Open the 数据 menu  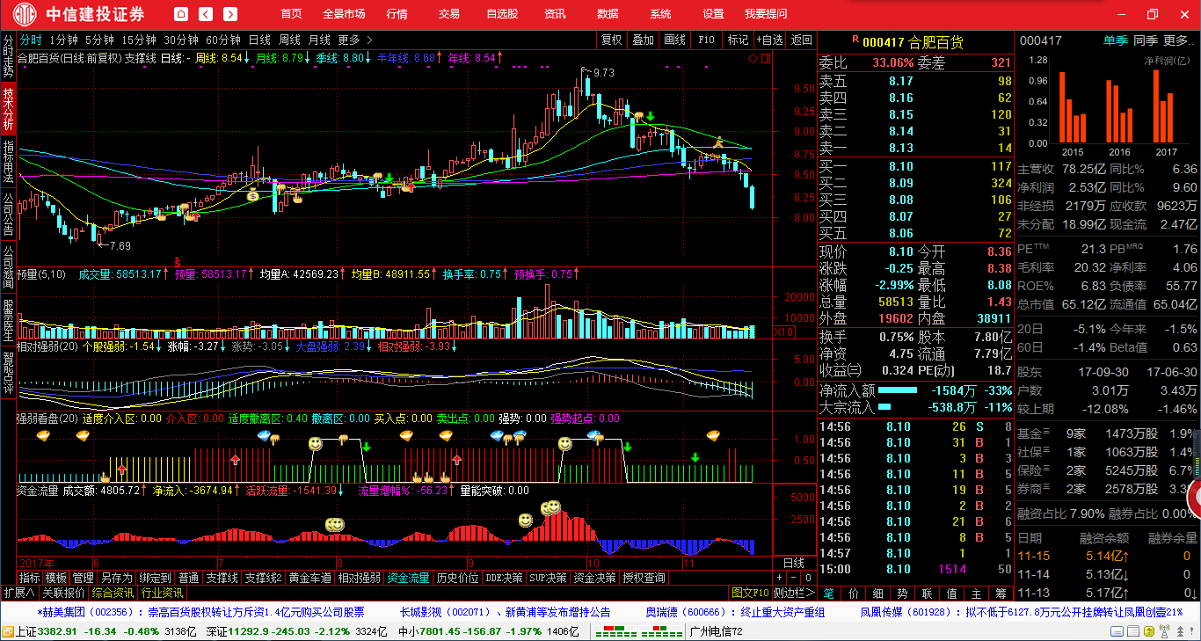[x=608, y=14]
